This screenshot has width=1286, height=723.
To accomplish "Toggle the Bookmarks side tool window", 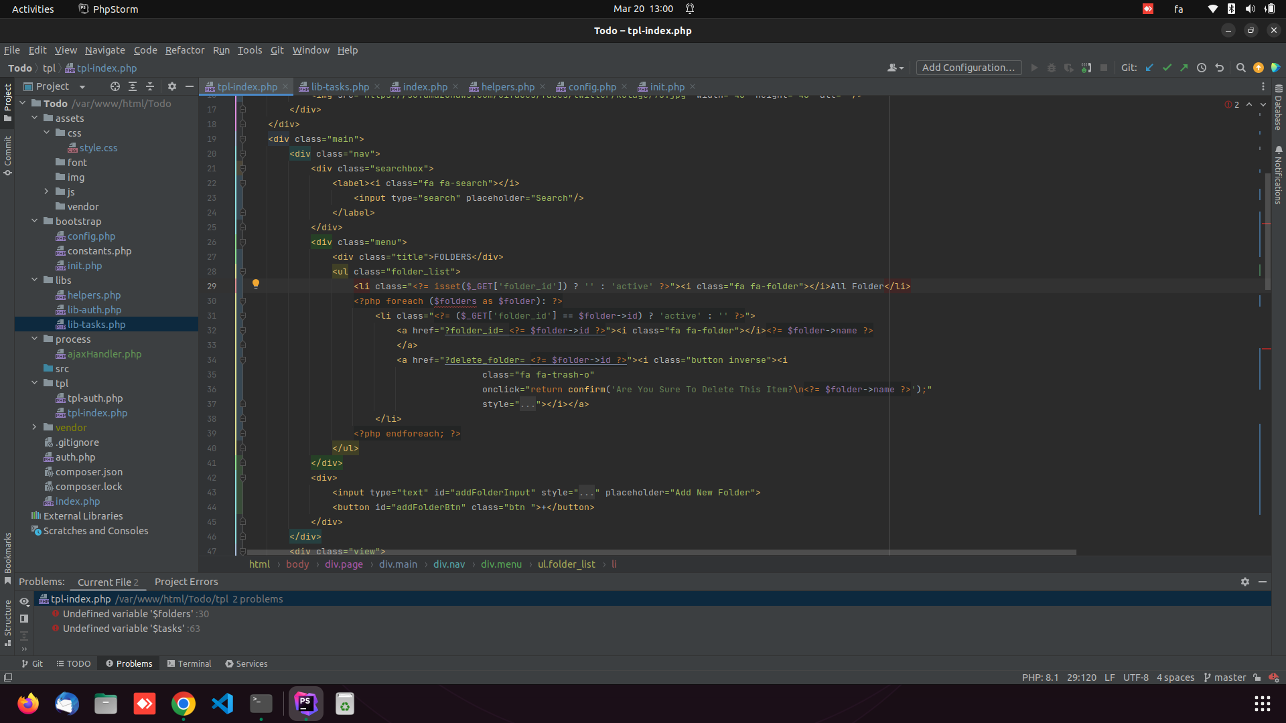I will point(7,558).
